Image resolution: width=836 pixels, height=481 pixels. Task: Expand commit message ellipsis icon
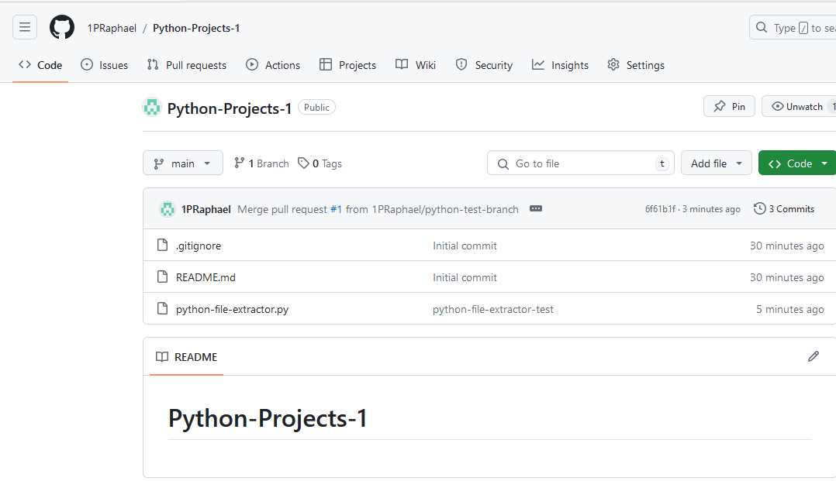click(535, 209)
